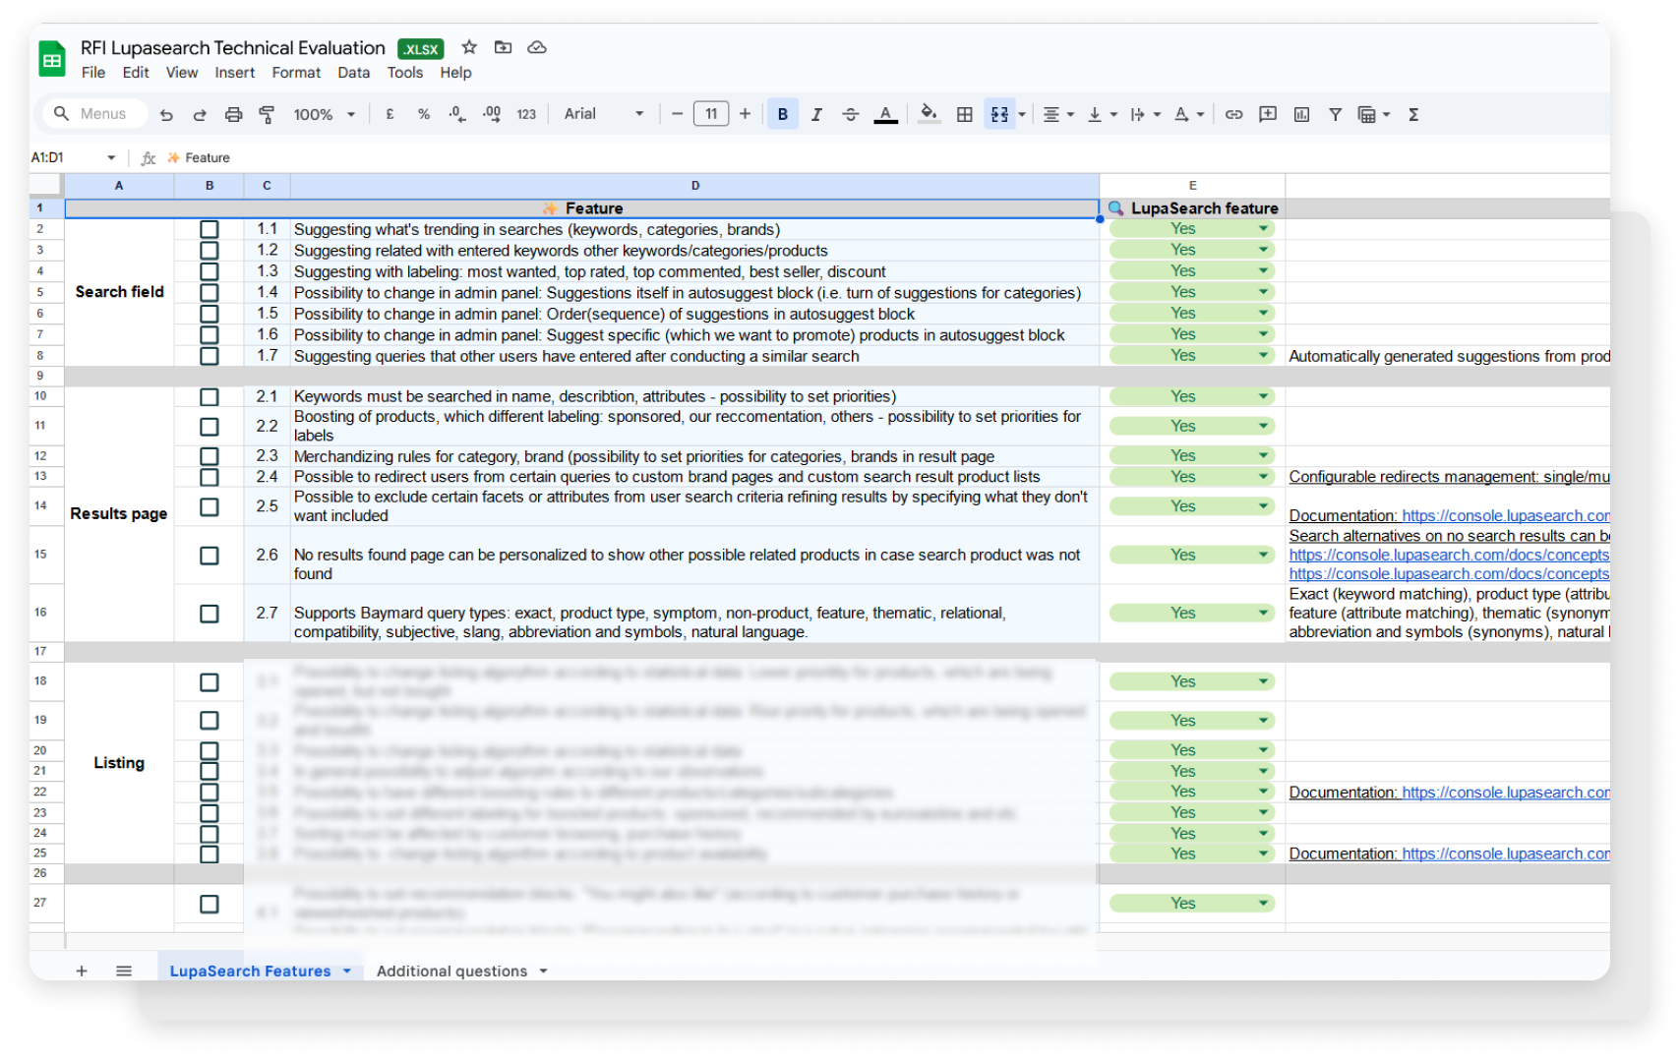Click the Undo arrow icon
Screen dimensions: 1680x1059
[166, 115]
